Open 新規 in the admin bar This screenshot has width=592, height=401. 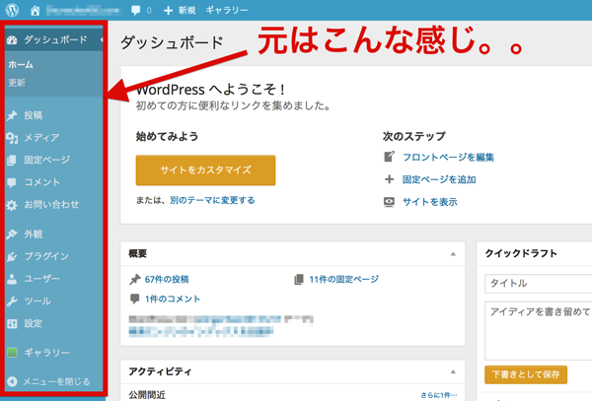pos(186,10)
